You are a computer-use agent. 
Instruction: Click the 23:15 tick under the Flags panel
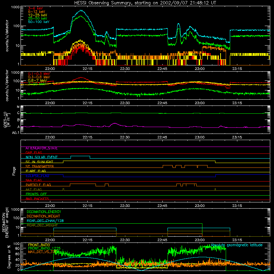click(237, 206)
